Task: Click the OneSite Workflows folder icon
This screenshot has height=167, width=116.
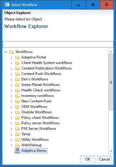Action: [x=17, y=112]
